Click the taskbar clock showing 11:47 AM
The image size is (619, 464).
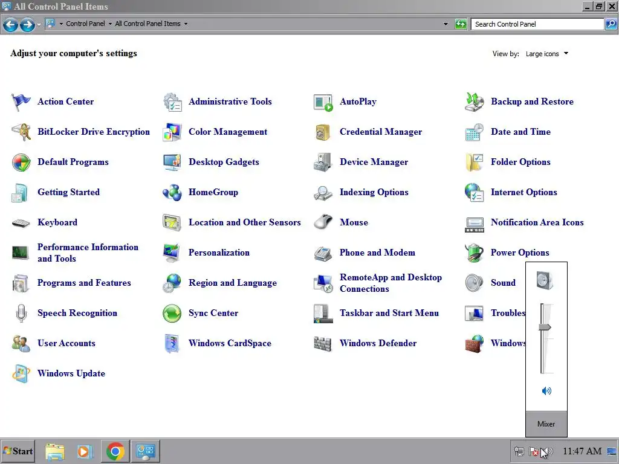[582, 451]
